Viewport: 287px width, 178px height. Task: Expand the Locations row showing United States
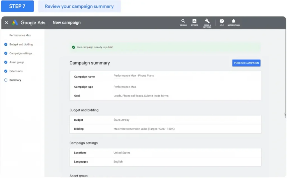(x=165, y=153)
